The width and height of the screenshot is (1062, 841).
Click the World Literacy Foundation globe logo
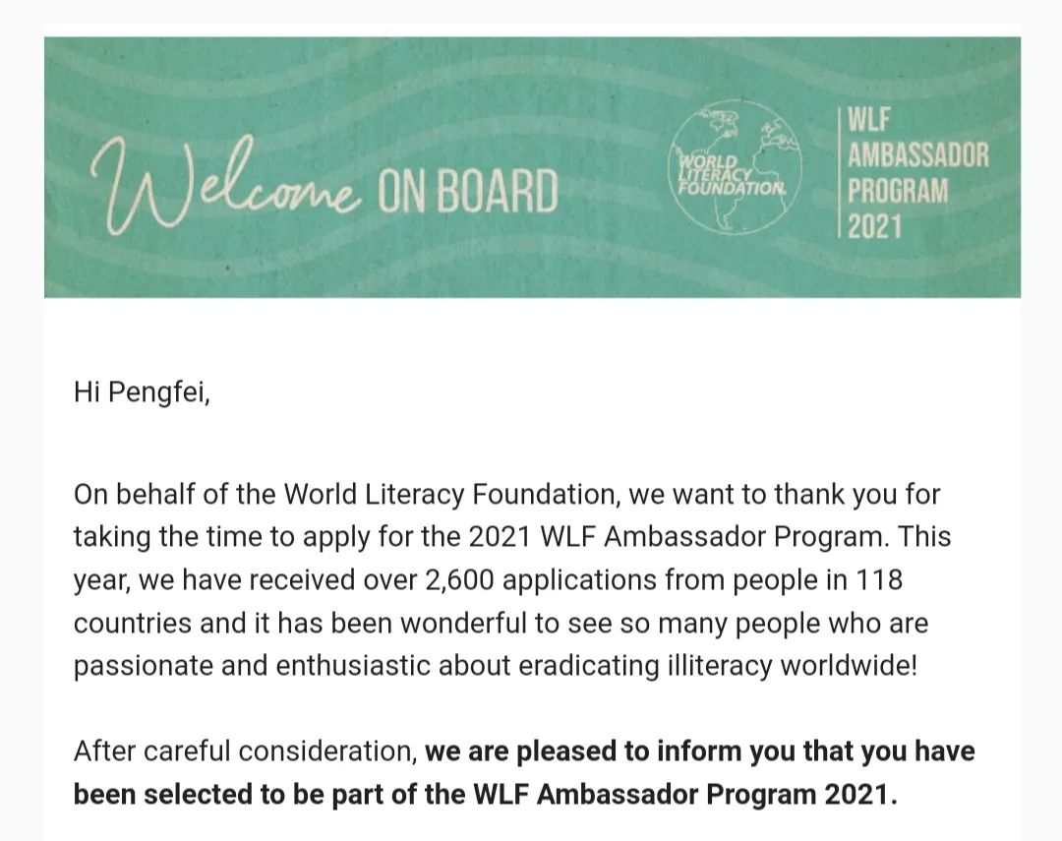point(735,167)
